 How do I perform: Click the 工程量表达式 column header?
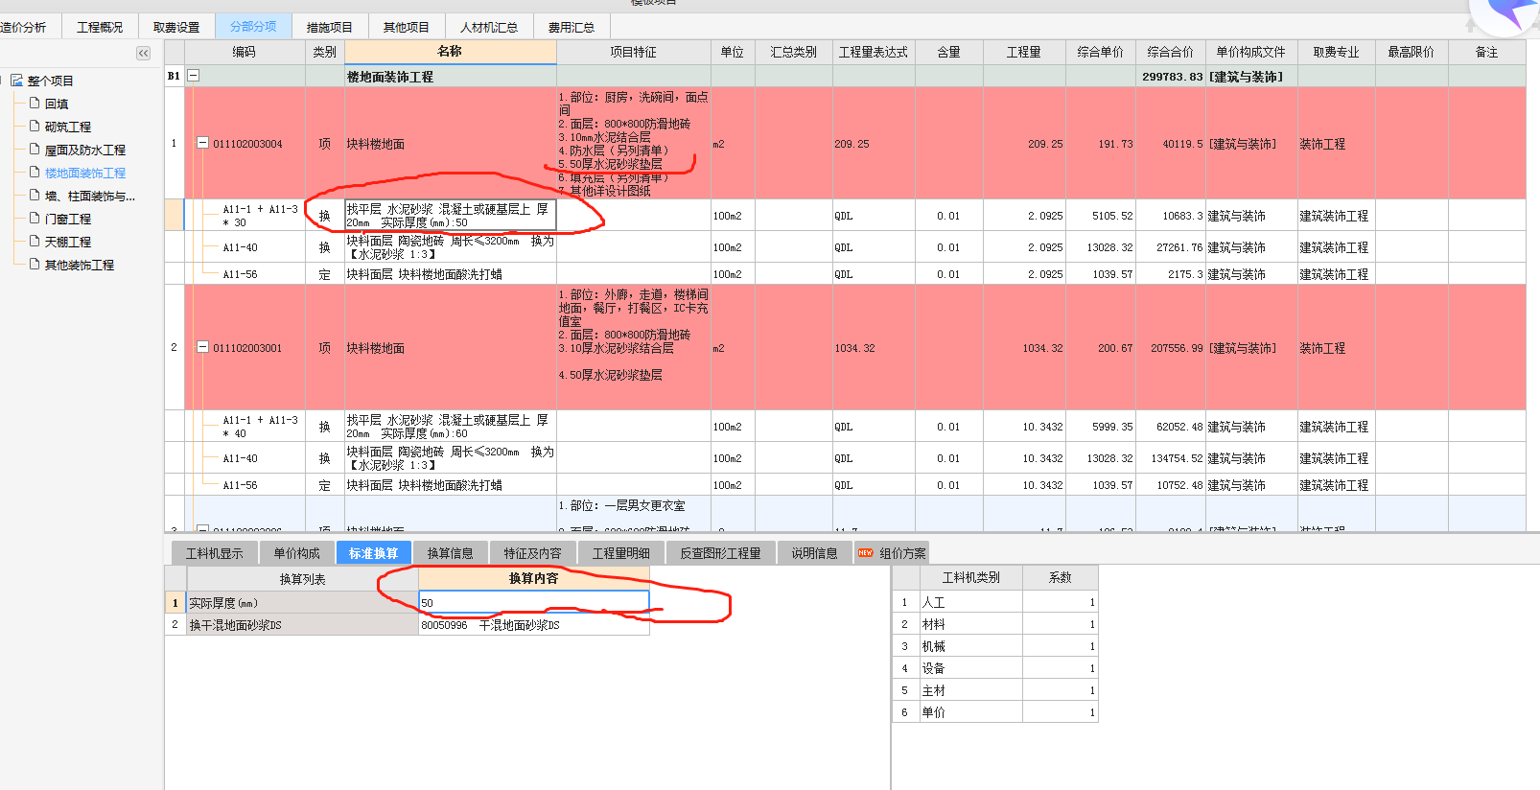(874, 52)
